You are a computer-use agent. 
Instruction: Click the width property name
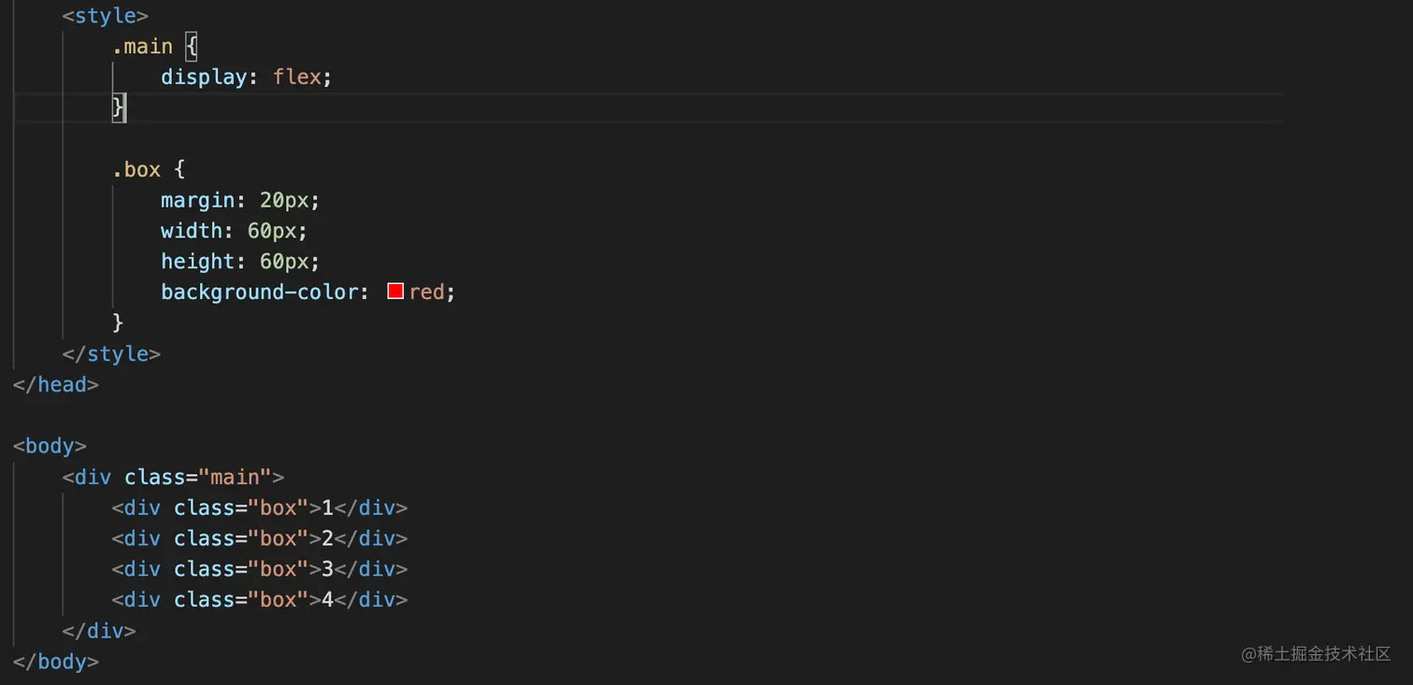(192, 231)
